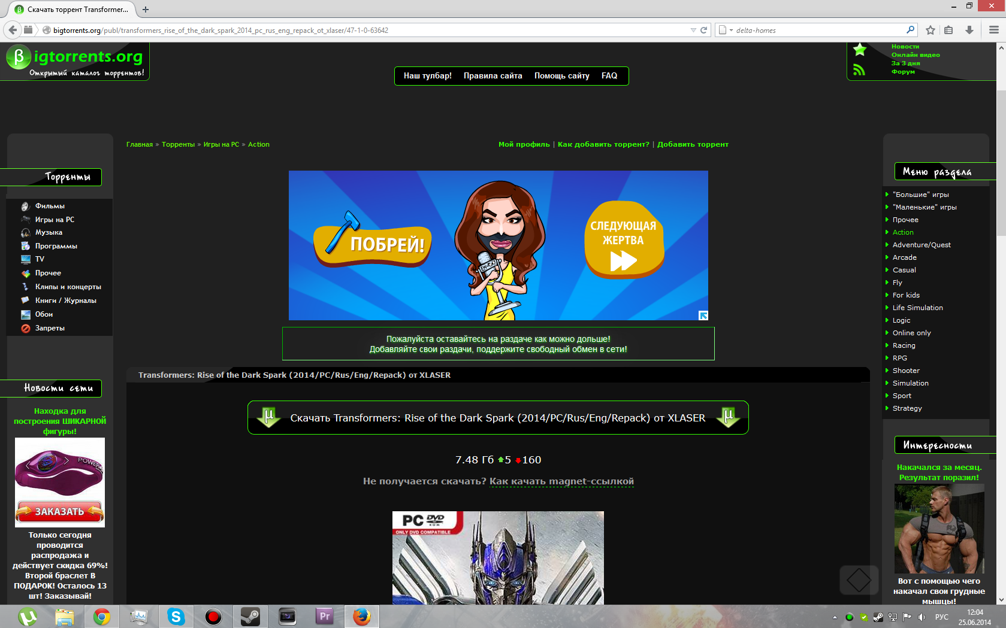
Task: Open the Мой профиль link
Action: pyautogui.click(x=524, y=144)
